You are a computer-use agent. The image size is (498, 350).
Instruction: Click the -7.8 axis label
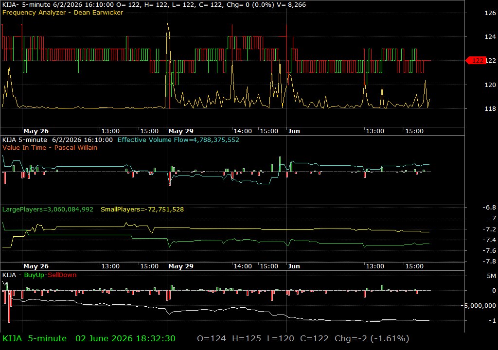click(489, 262)
